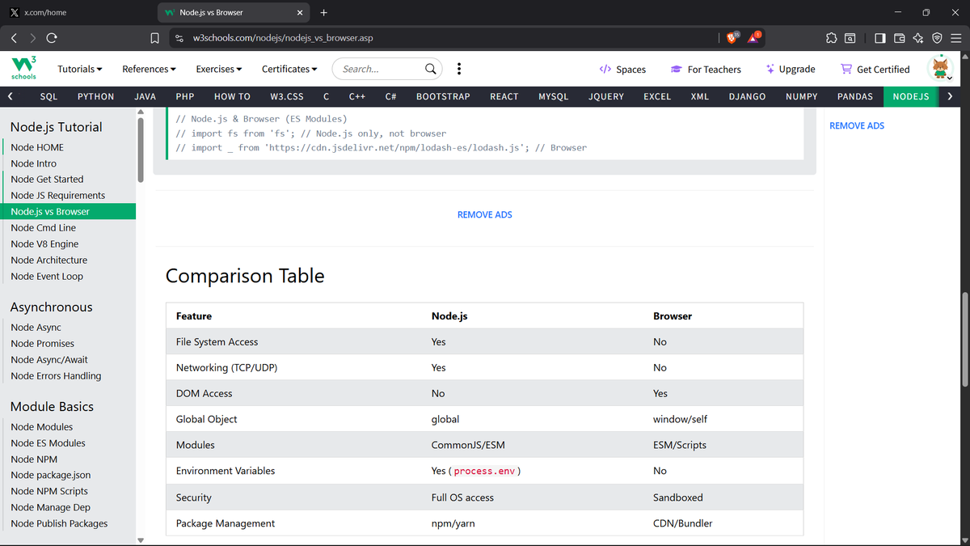
Task: Open the browser hamburger main menu
Action: pos(955,38)
